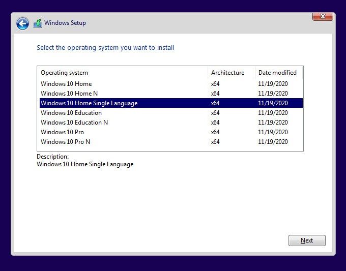
Task: Click Next to continue installation
Action: click(x=307, y=240)
